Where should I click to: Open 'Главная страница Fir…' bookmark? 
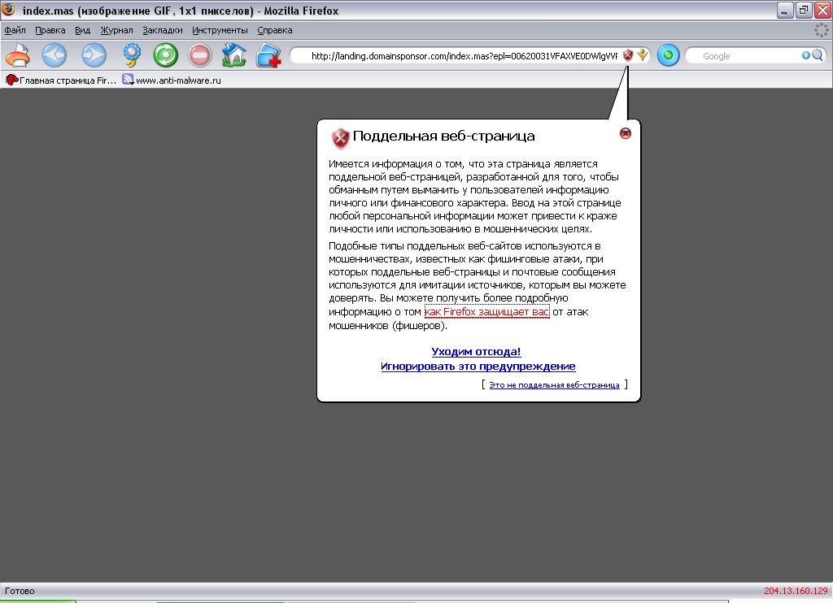(60, 80)
